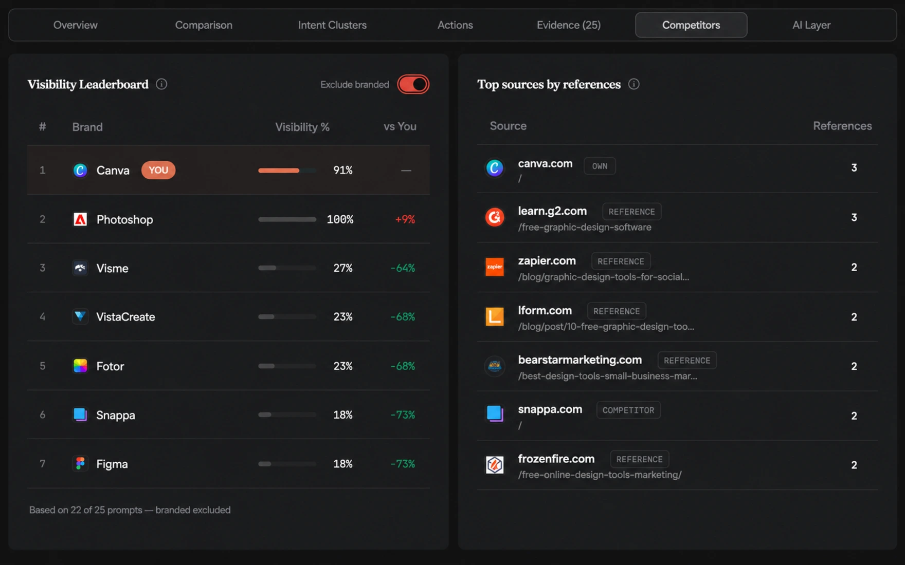Click the Figma logo icon
This screenshot has width=905, height=565.
point(80,464)
